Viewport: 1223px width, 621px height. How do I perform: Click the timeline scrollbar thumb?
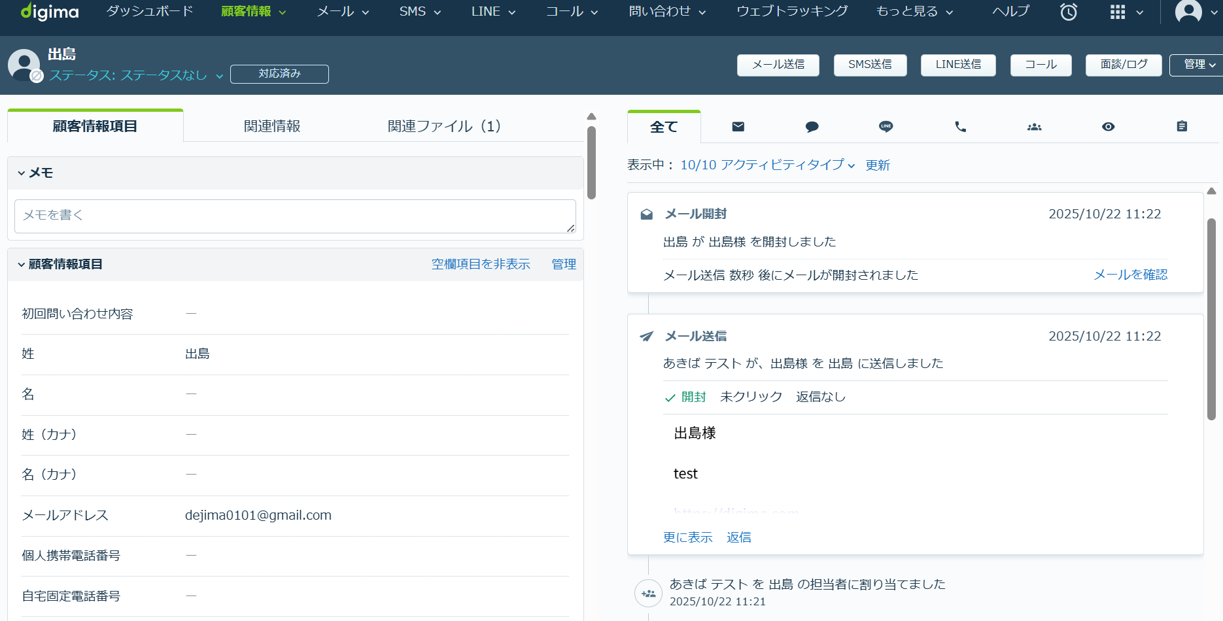pos(1211,319)
